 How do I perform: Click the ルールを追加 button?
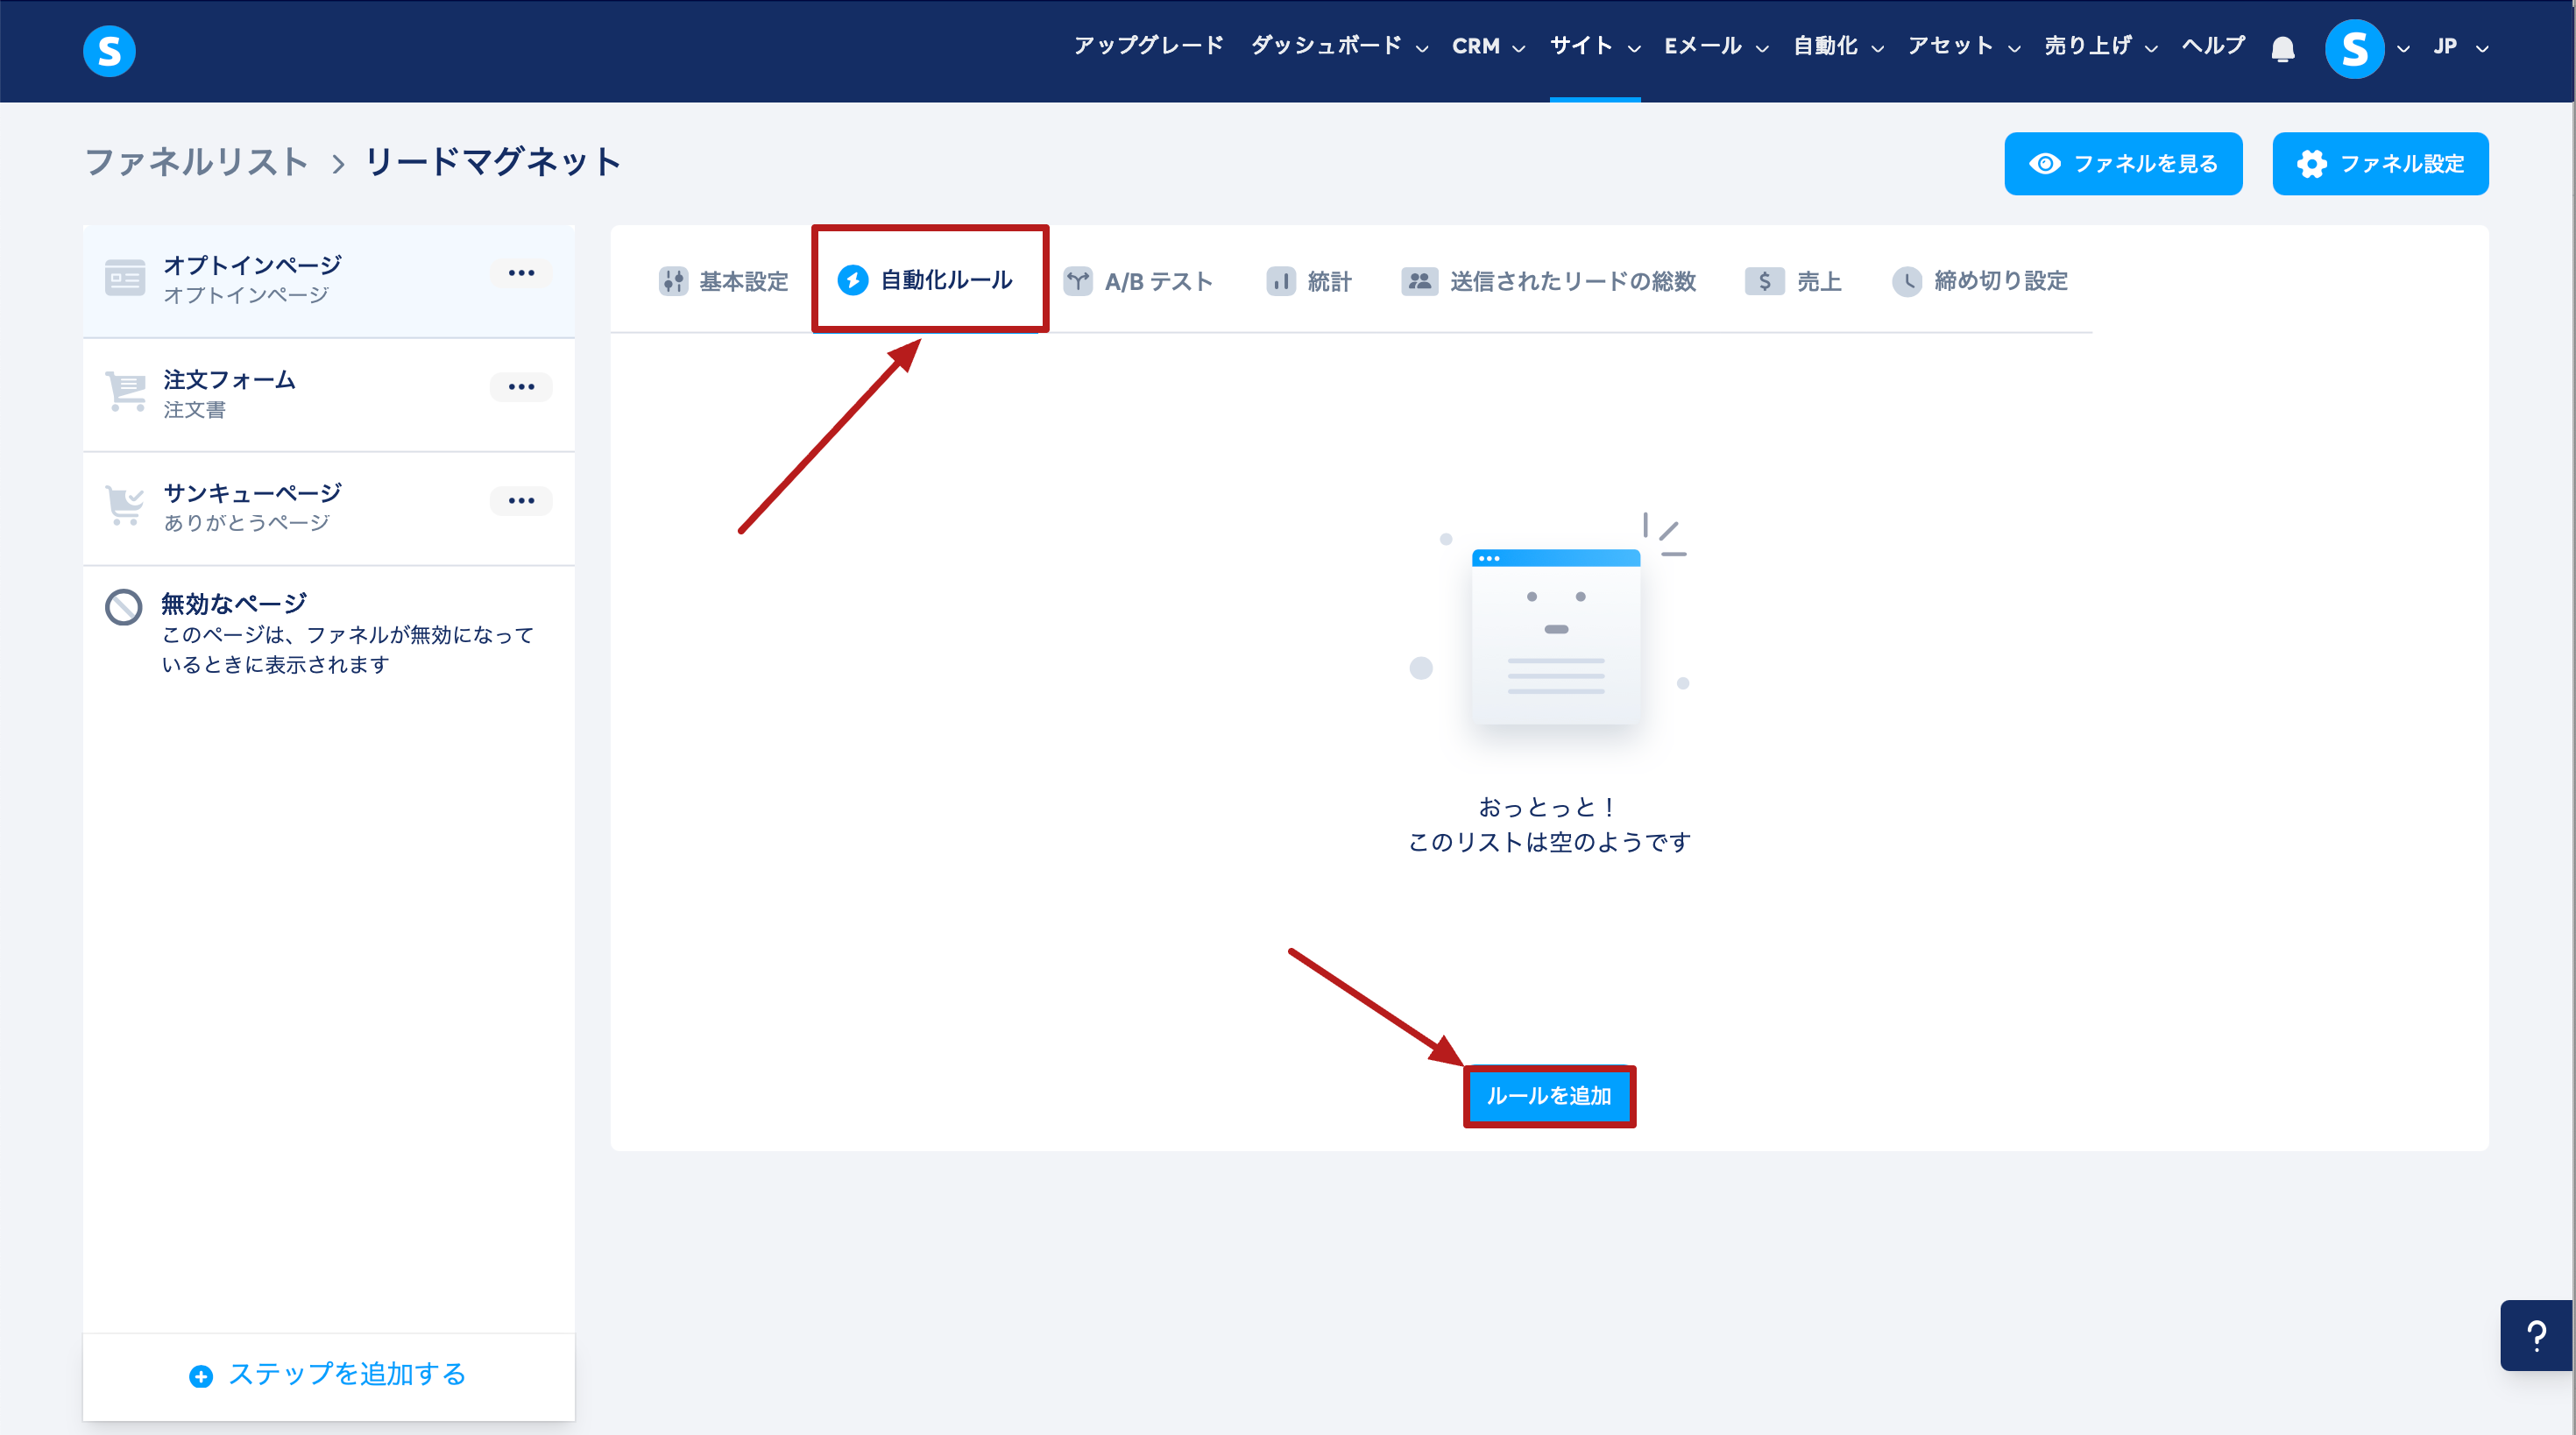tap(1548, 1096)
